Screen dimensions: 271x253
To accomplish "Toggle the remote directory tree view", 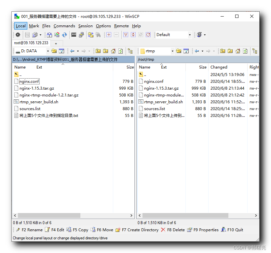I will click(255, 51).
